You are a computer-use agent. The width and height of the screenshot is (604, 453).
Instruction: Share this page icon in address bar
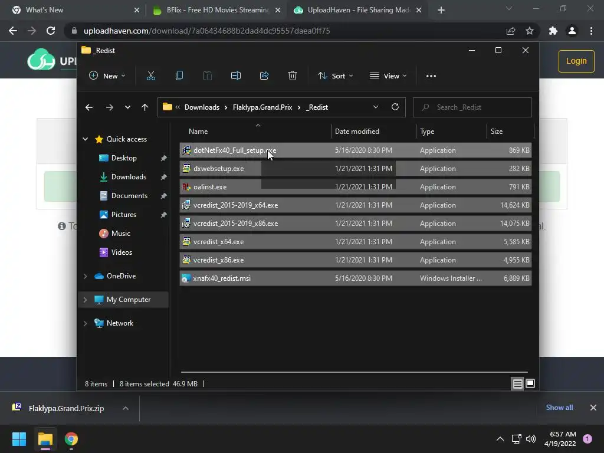pyautogui.click(x=511, y=31)
